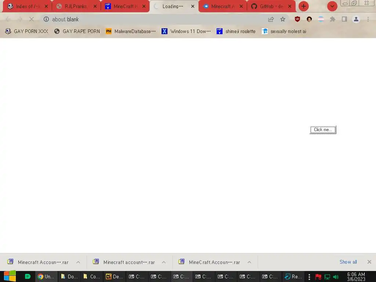Open a new tab with the plus button
Viewport: 376px width, 282px height.
pos(304,6)
